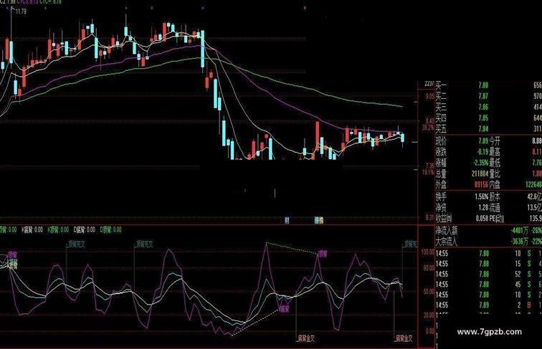
Task: Click the leftmost 顶背死叉 signal marker
Action: pyautogui.click(x=76, y=244)
